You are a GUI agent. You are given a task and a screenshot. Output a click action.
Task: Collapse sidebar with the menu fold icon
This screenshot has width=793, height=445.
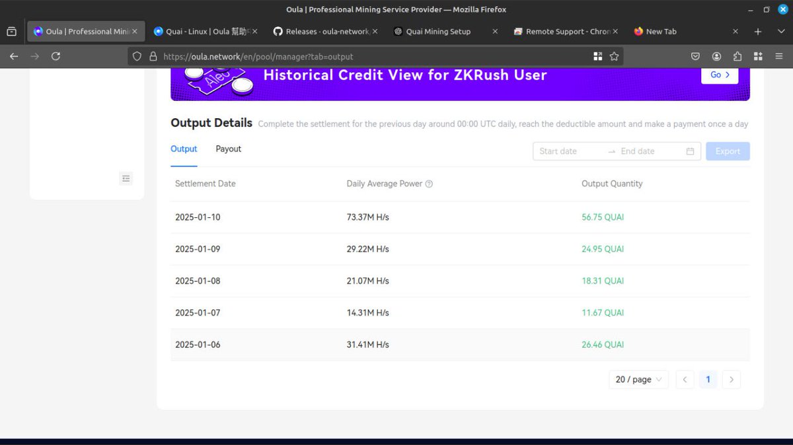tap(126, 178)
